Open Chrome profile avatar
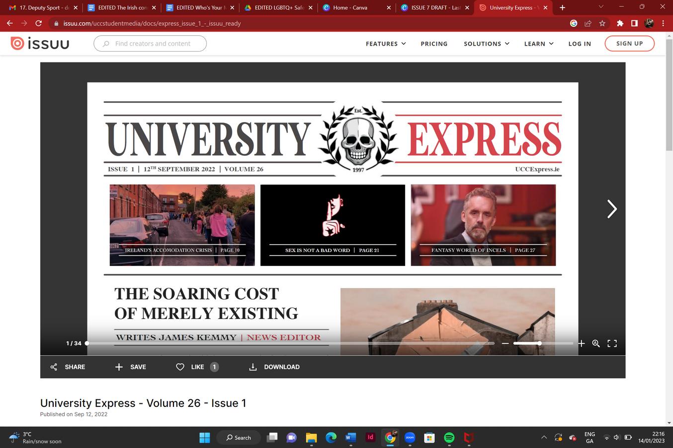This screenshot has height=448, width=673. (649, 23)
